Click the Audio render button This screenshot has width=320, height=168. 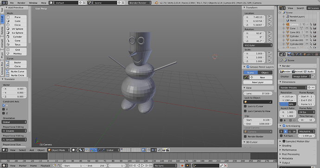point(309,71)
